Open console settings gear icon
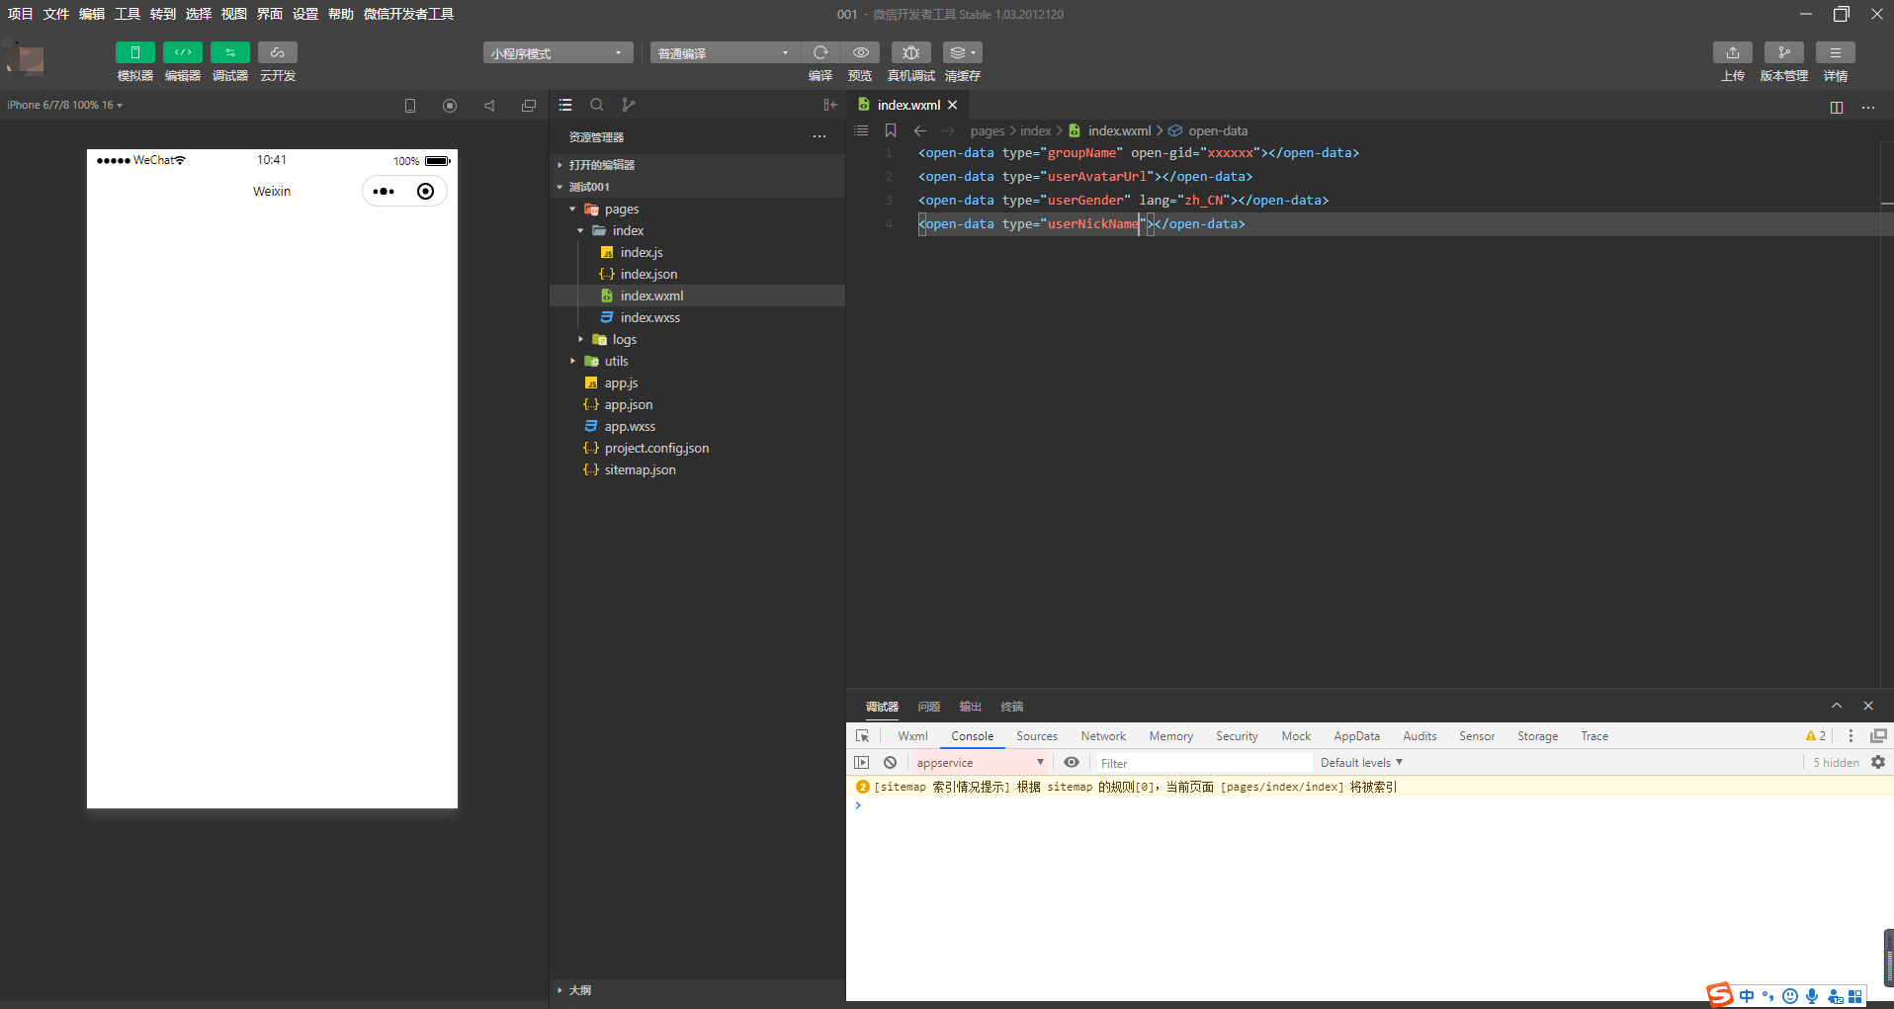Viewport: 1894px width, 1009px height. [x=1878, y=763]
